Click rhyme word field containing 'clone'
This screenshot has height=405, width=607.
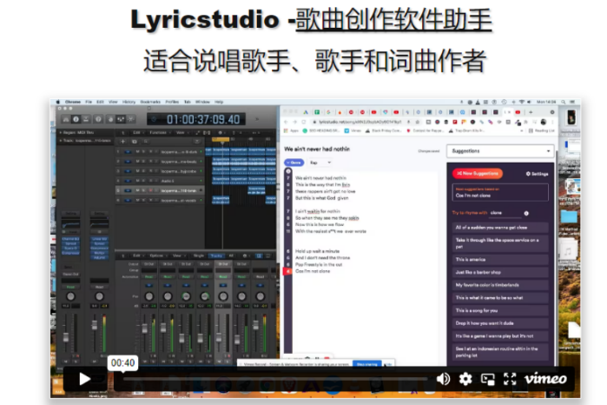tap(505, 213)
